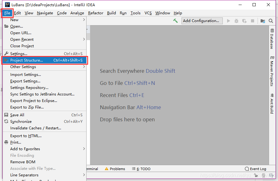Image resolution: width=278 pixels, height=181 pixels.
Task: Open the Refactor menu
Action: point(96,13)
